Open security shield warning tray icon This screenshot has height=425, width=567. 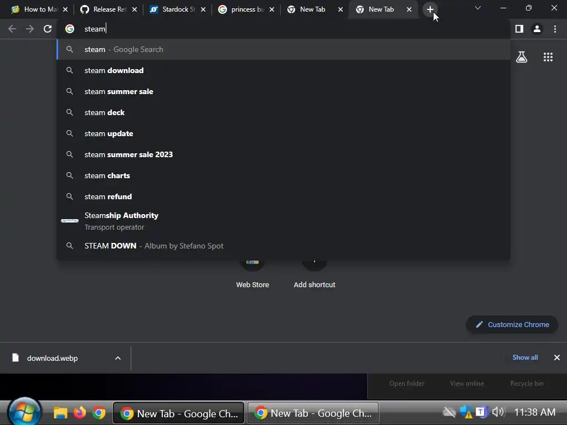point(466,412)
